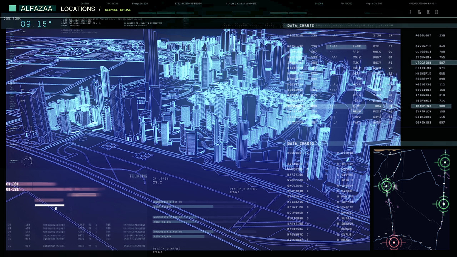Click the top-right green target marker
The height and width of the screenshot is (257, 457).
coord(445,162)
